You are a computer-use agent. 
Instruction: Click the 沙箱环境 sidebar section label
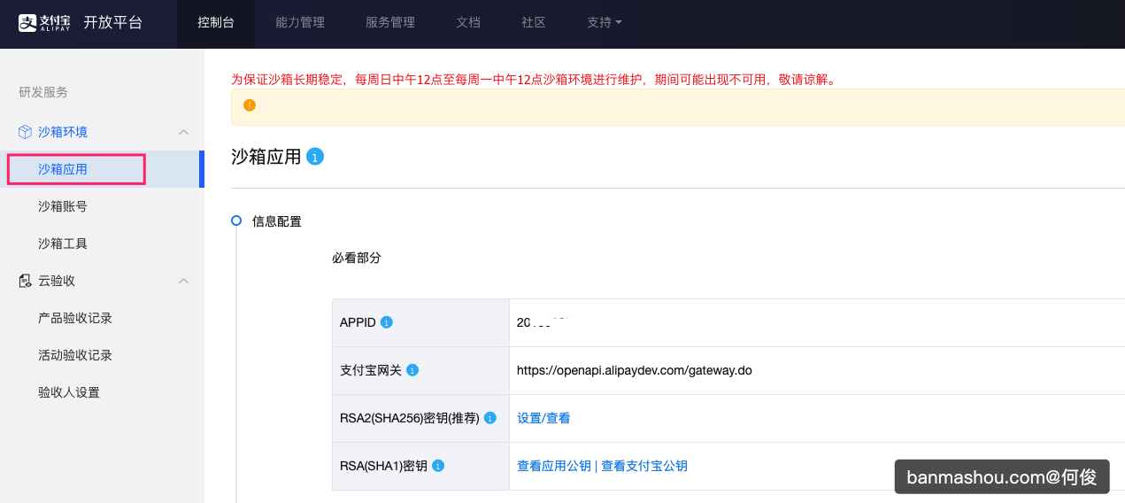pos(63,132)
